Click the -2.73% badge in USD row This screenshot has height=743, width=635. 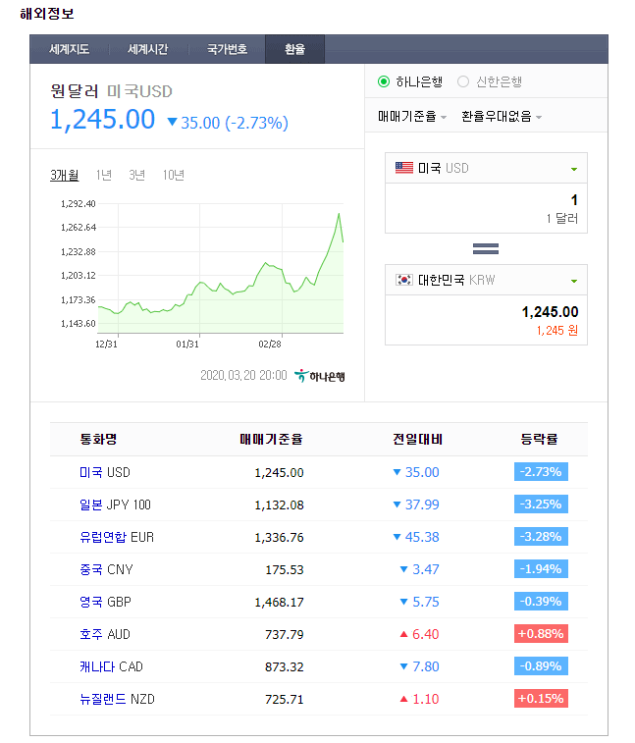pos(541,472)
